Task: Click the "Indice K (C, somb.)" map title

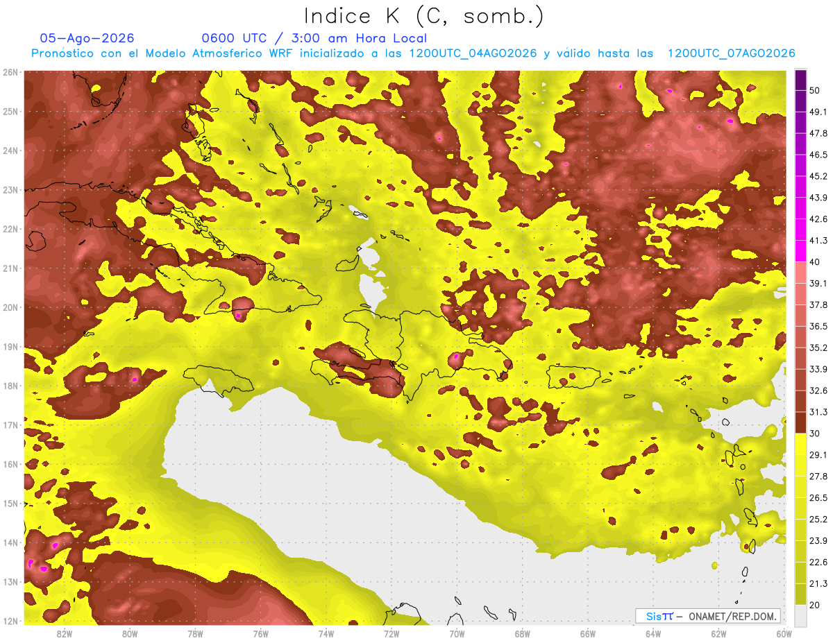Action: click(424, 17)
